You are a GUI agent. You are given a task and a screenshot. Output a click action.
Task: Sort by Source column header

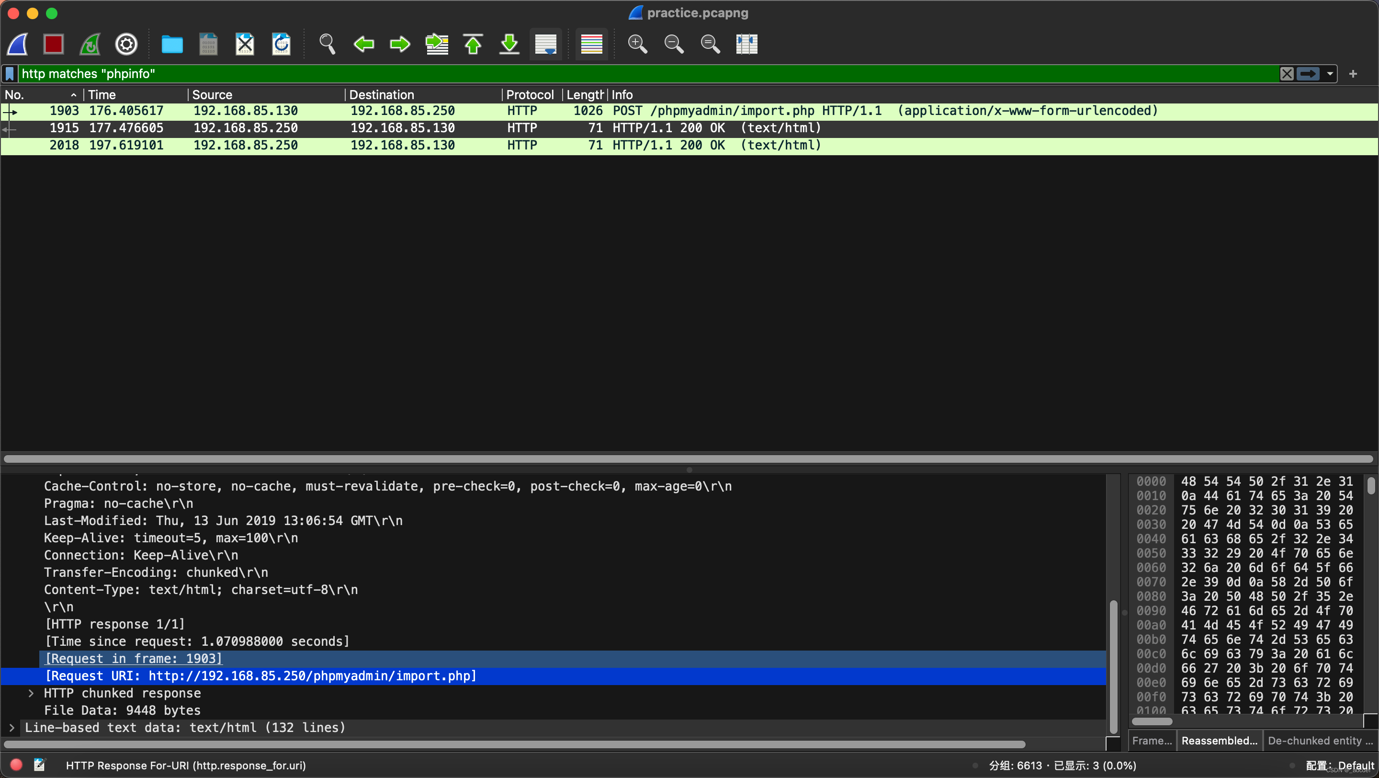coord(266,95)
